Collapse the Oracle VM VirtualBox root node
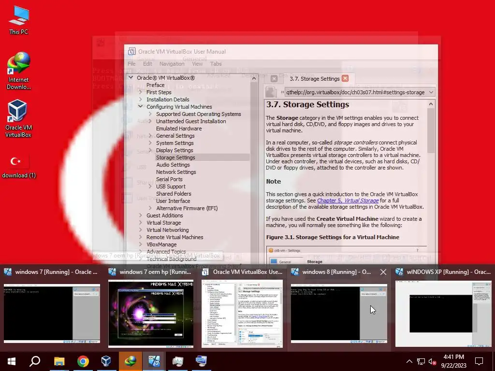The width and height of the screenshot is (495, 371). 131,78
